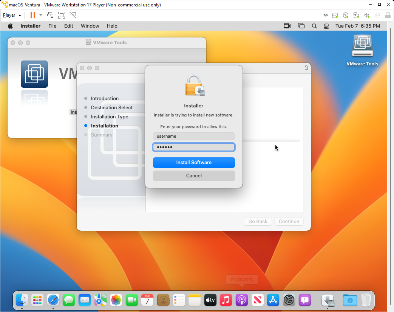Image resolution: width=394 pixels, height=312 pixels.
Task: Open the File menu
Action: coord(53,26)
